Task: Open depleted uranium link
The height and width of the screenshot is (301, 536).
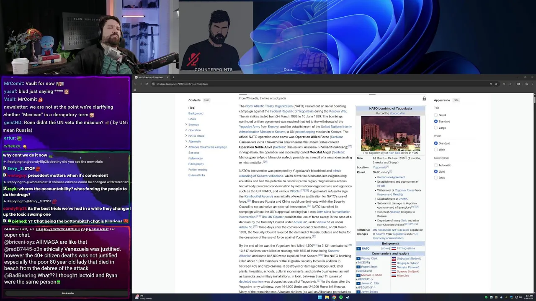Action: (x=251, y=281)
